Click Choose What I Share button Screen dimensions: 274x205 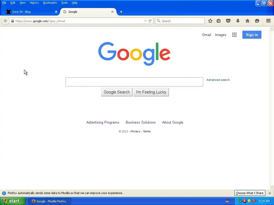point(250,193)
